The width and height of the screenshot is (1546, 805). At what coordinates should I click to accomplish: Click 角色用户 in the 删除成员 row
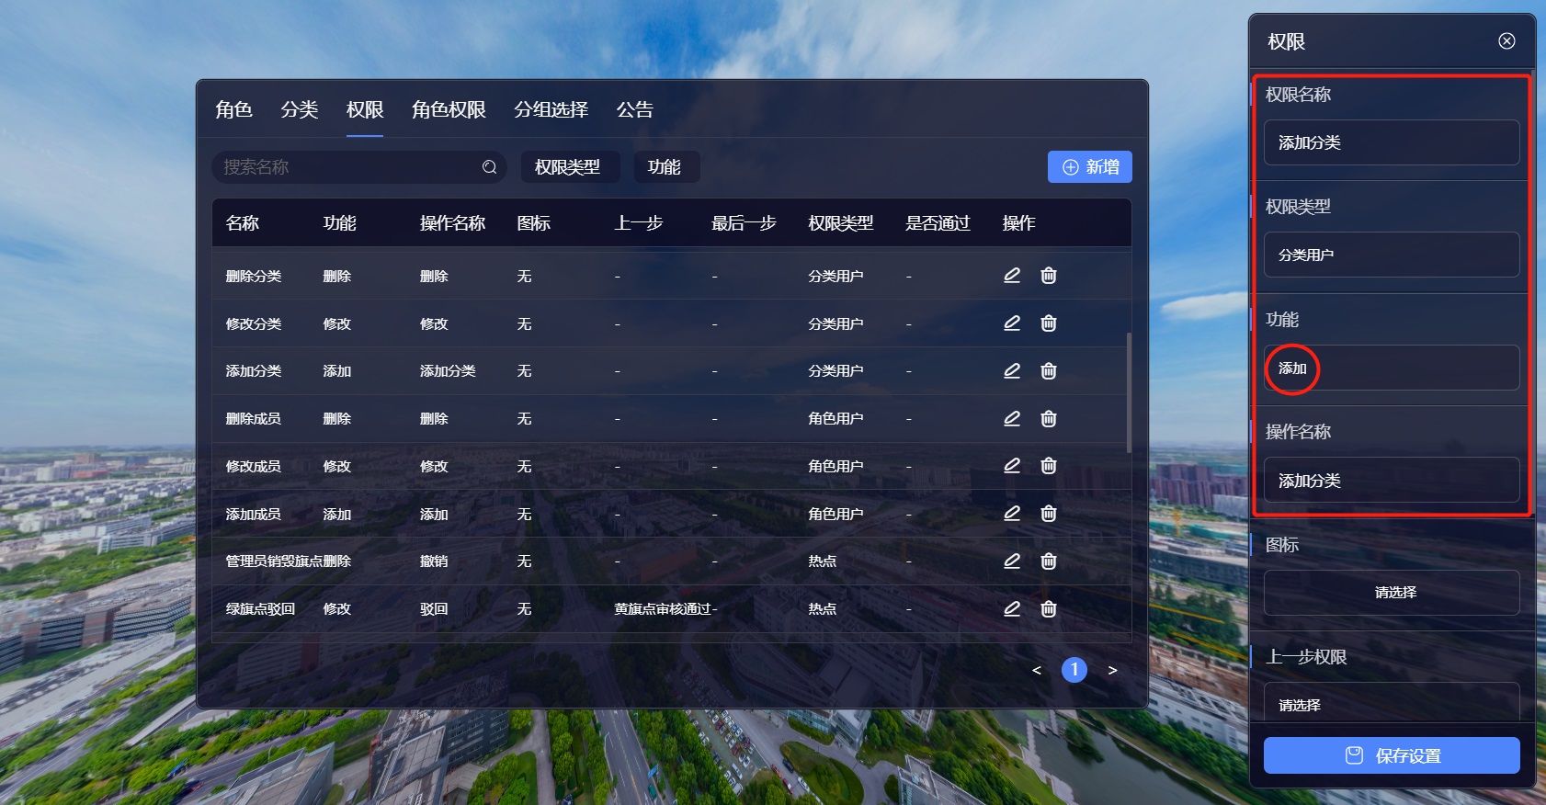pos(836,419)
